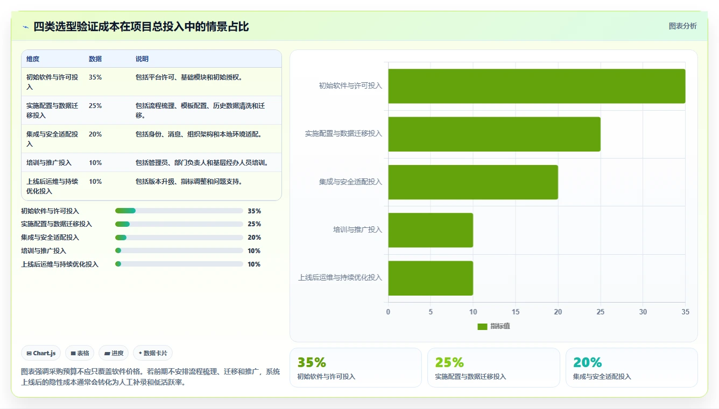Click the 25% data card

click(494, 368)
